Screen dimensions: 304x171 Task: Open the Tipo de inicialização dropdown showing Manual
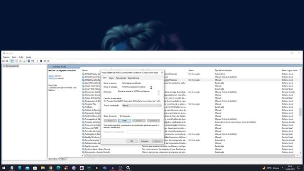(142, 105)
